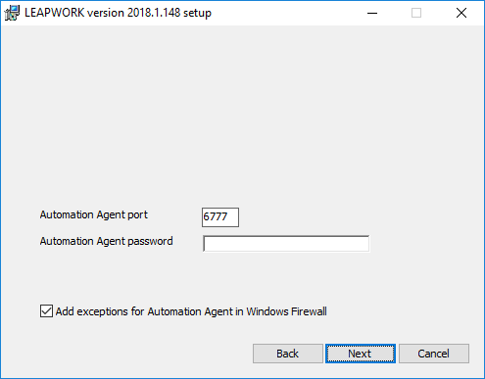Viewport: 485px width, 379px height.
Task: Click the "LEAPWORK version 2018.1.148 setup" title
Action: tap(118, 13)
